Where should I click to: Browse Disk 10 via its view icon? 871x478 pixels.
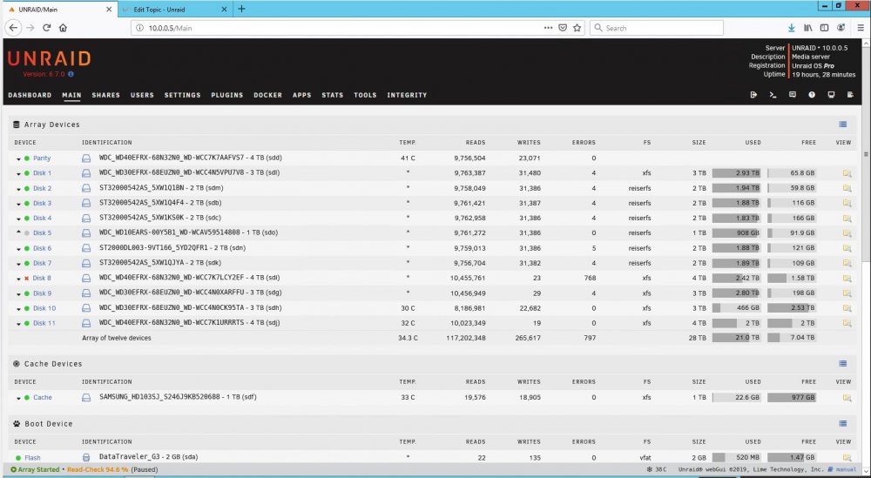pos(847,308)
